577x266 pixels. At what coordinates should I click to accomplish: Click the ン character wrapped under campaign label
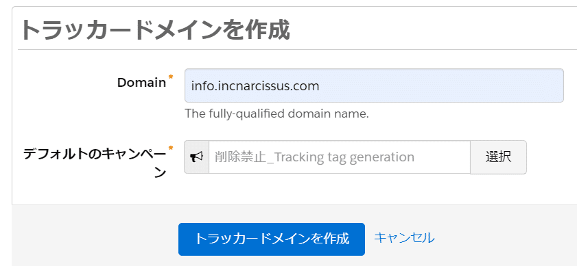160,172
